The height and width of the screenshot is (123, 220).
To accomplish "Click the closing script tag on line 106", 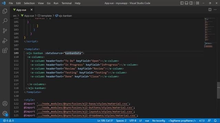I will (x=31, y=41).
